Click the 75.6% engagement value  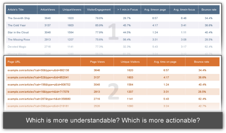tap(99, 40)
